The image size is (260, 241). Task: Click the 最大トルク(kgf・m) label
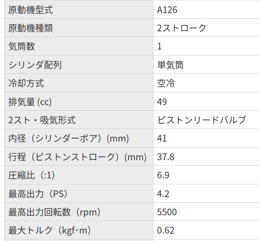coord(50,230)
